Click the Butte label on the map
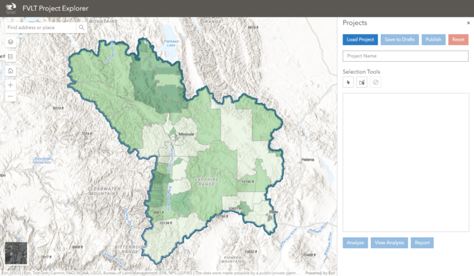This screenshot has height=276, width=474. pos(273,212)
